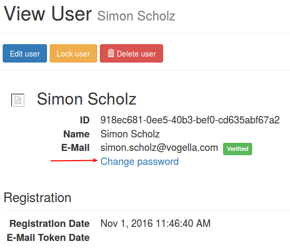Screen dimensions: 290x249
Task: Click the E-Mail field label
Action: click(x=76, y=148)
